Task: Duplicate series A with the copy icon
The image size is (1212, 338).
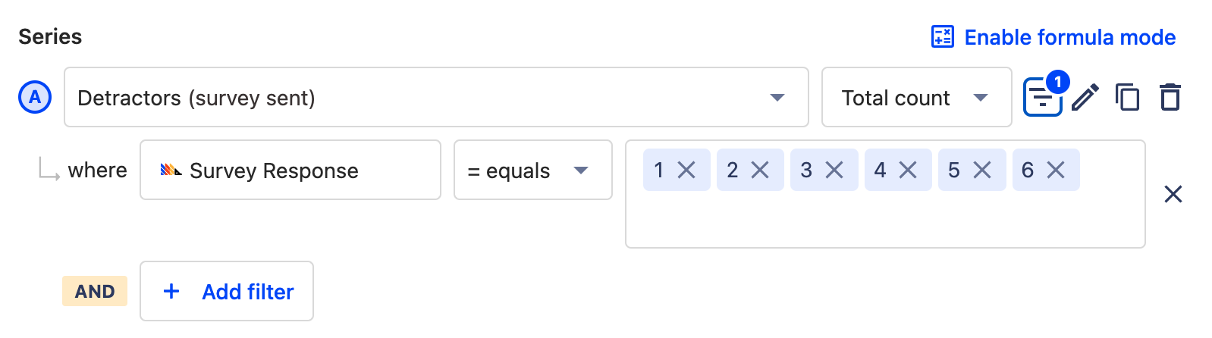Action: click(1127, 98)
